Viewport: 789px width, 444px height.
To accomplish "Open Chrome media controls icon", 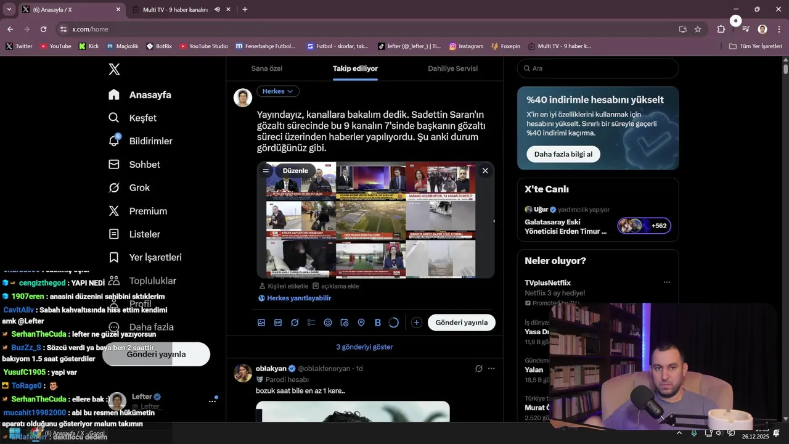I will pos(746,29).
